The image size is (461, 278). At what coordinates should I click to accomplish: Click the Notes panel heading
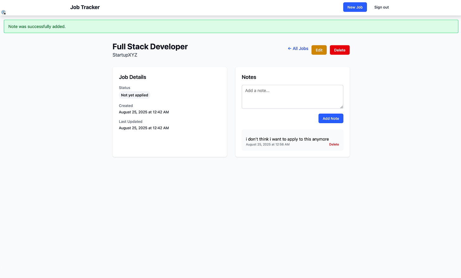point(249,77)
